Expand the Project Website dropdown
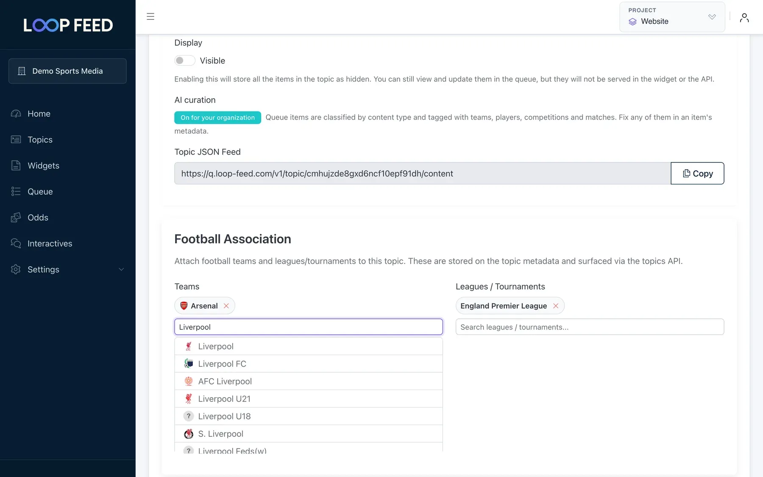Viewport: 763px width, 477px height. [x=672, y=17]
